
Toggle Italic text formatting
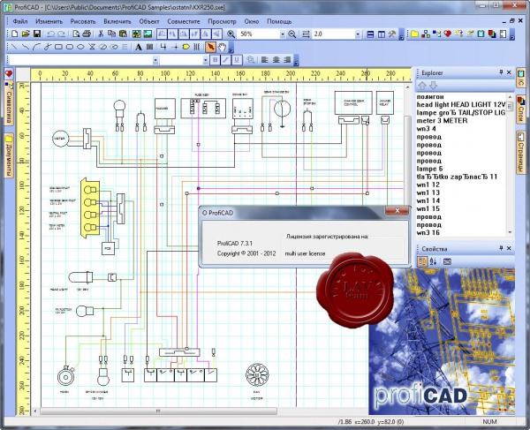pos(225,60)
